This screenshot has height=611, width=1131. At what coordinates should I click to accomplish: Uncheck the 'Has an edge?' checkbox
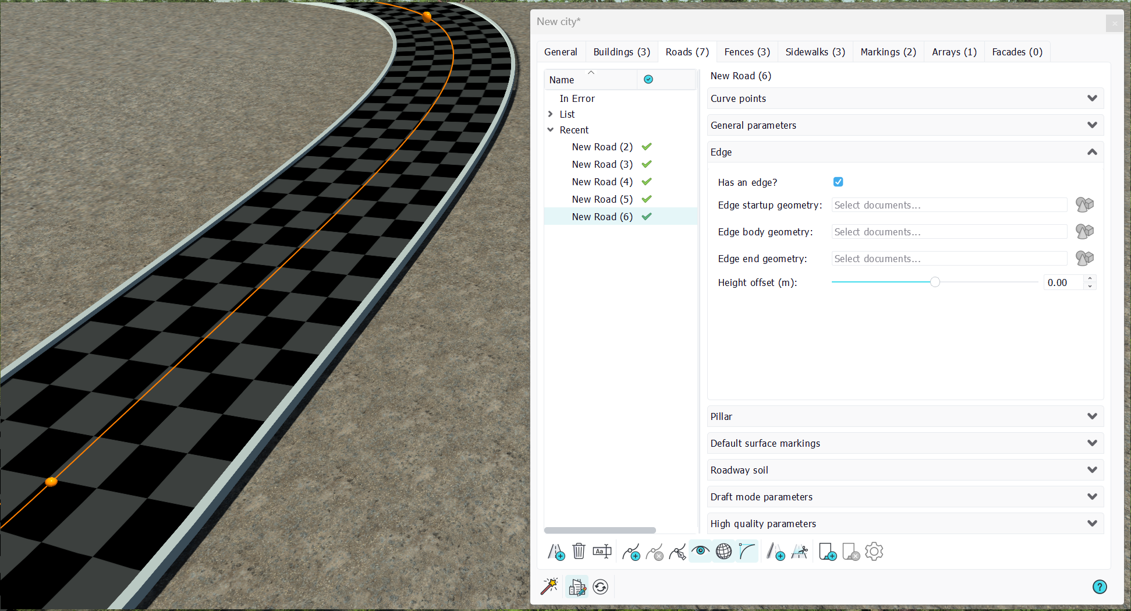[838, 182]
